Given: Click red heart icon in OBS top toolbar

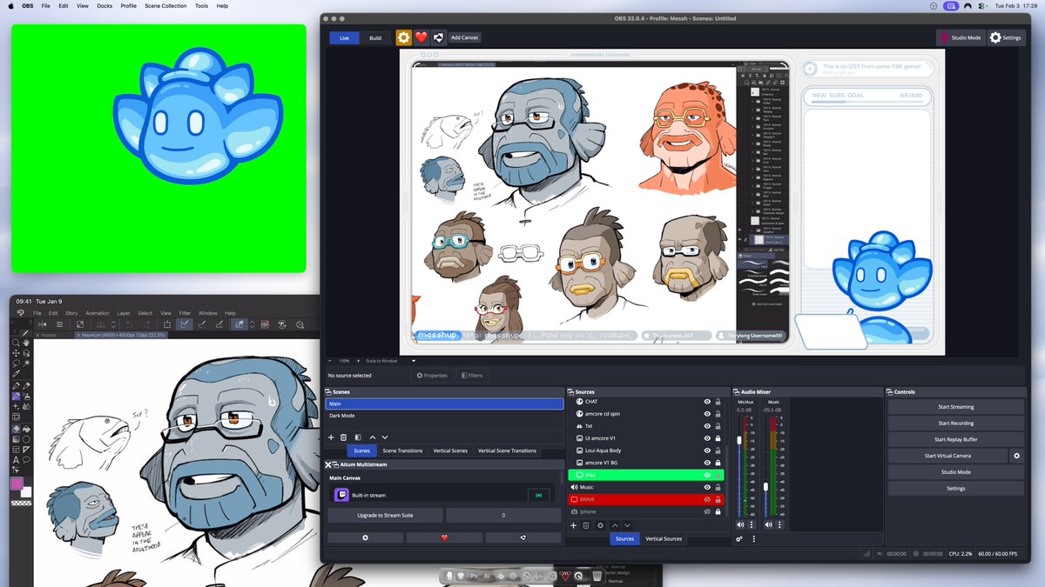Looking at the screenshot, I should pos(421,37).
